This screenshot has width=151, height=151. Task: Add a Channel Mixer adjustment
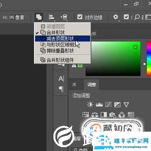(122, 115)
